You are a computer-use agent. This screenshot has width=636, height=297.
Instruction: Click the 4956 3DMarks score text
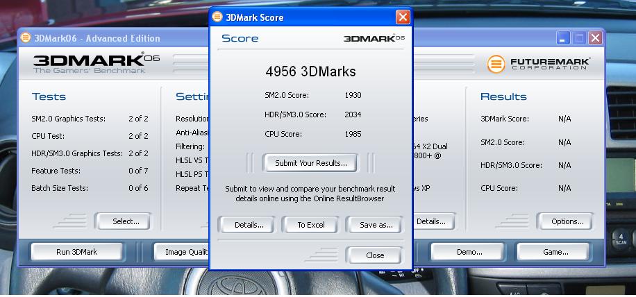point(310,71)
